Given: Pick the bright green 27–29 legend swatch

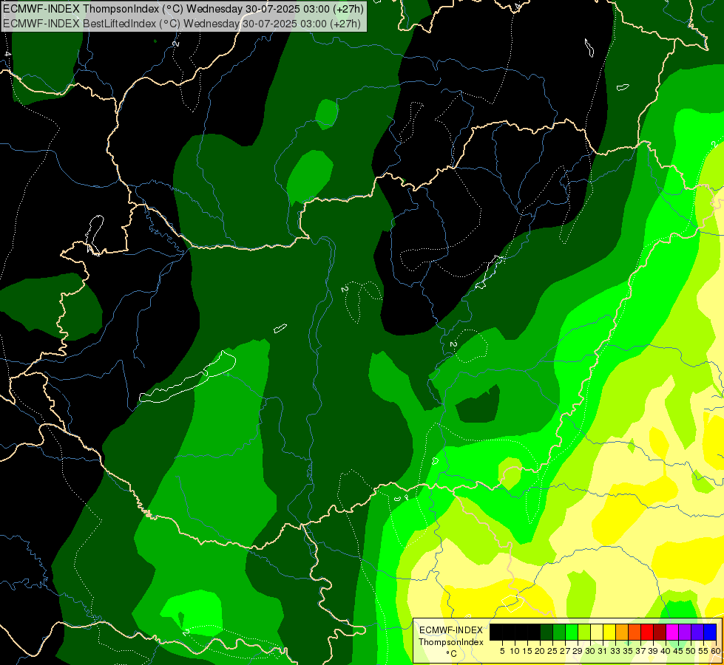Looking at the screenshot, I should [571, 632].
